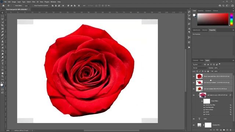Viewport: 235px width, 132px height.
Task: Toggle the Auto-Select checkbox
Action: coord(14,6)
